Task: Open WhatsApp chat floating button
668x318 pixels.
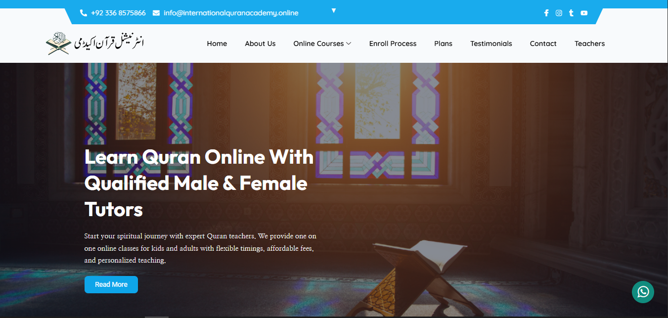Action: coord(643,292)
